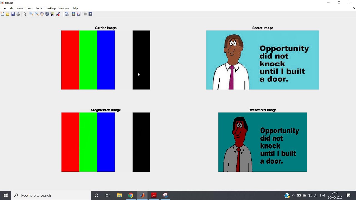Open Adobe Acrobat from the taskbar

click(154, 195)
